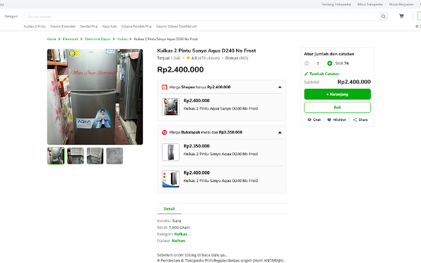Open Mitra Tokopedia in top menu
The width and height of the screenshot is (421, 263).
tap(370, 4)
